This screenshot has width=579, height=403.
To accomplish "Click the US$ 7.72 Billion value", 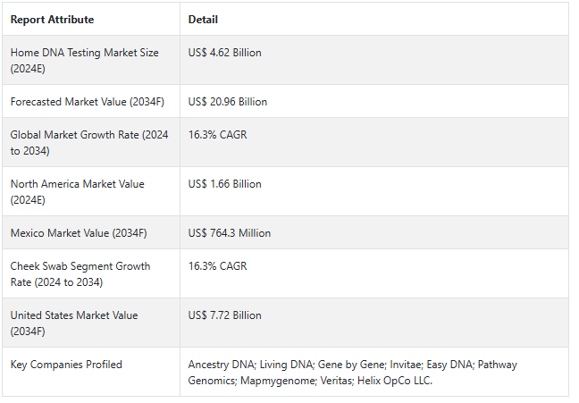I will [225, 315].
